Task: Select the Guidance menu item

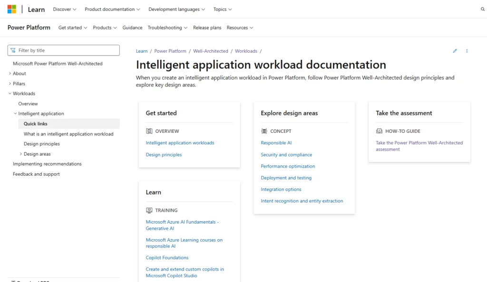Action: (132, 28)
